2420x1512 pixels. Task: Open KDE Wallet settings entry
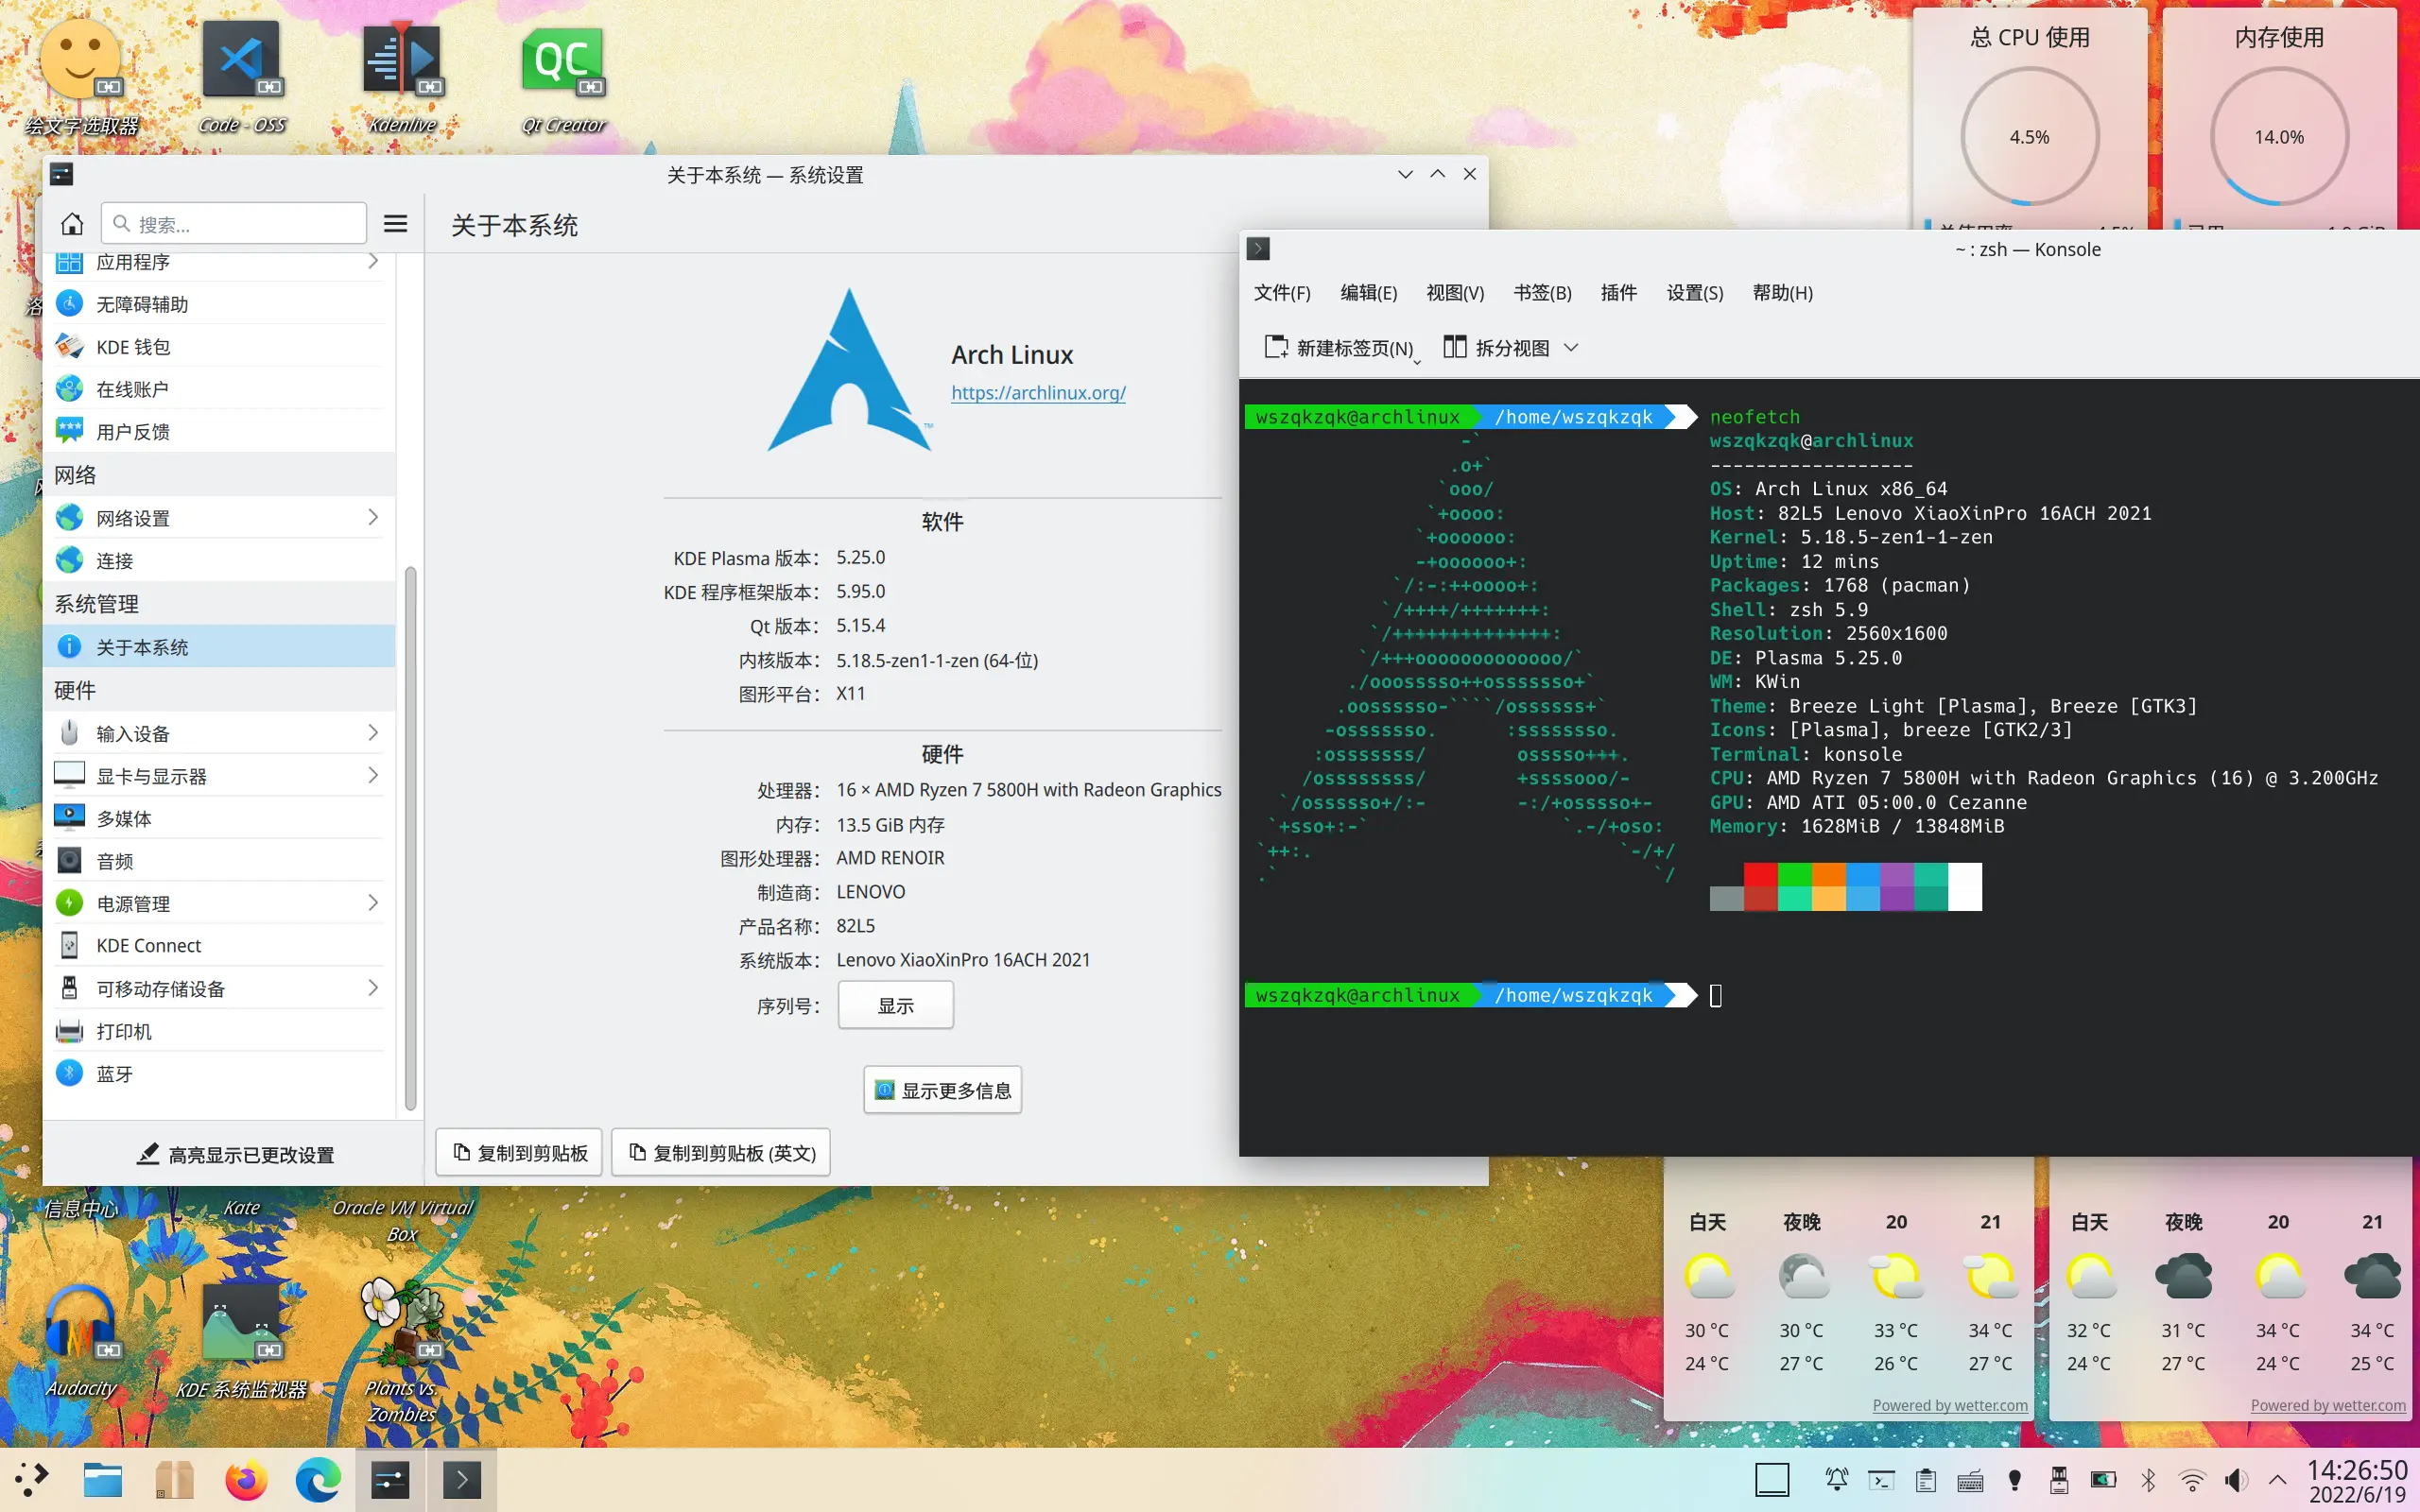[220, 347]
